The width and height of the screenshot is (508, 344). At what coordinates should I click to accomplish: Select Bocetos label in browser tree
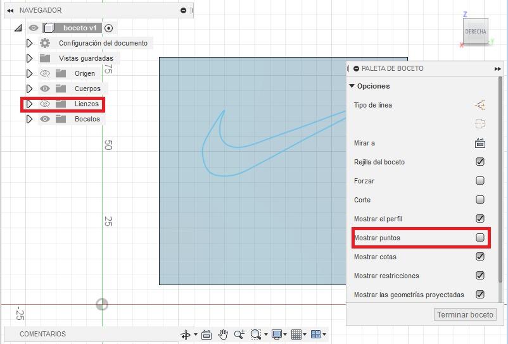(x=87, y=119)
